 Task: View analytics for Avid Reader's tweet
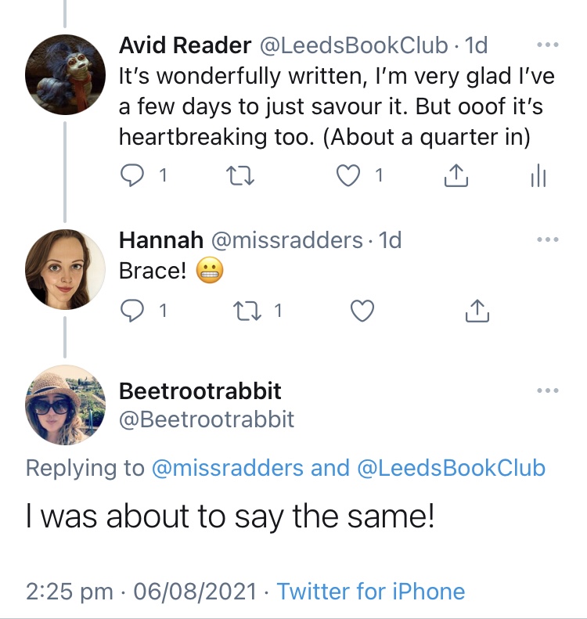click(x=538, y=177)
